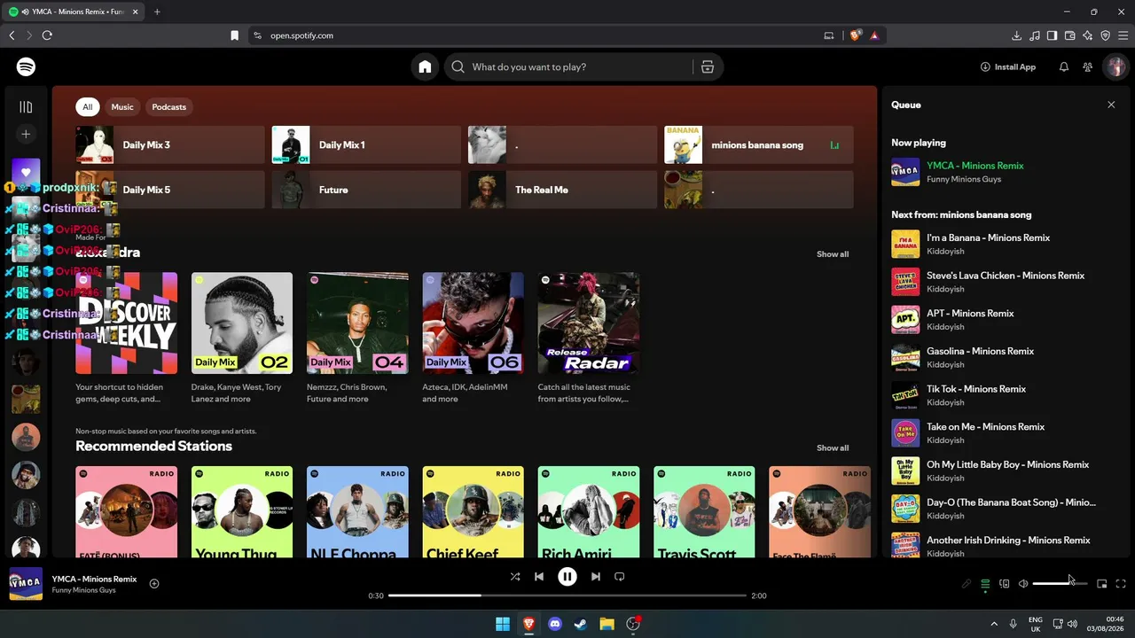This screenshot has width=1135, height=638.
Task: Open browser downloads icon
Action: [x=1016, y=35]
